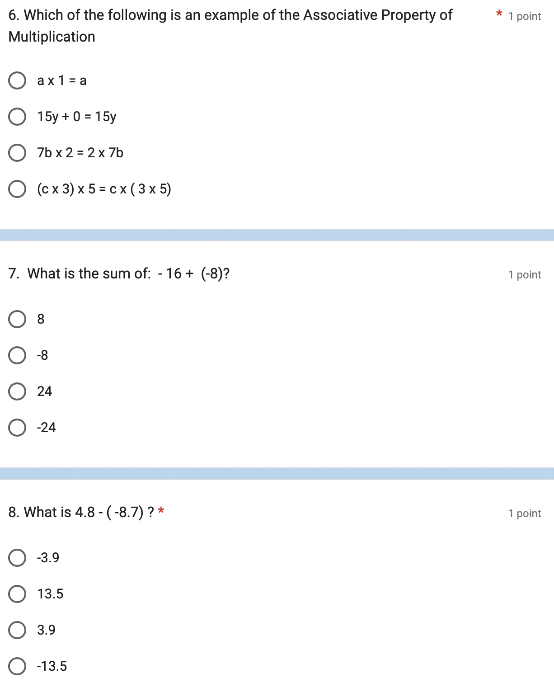Select answer "-3.9" for question 8
The image size is (554, 697).
tap(17, 558)
